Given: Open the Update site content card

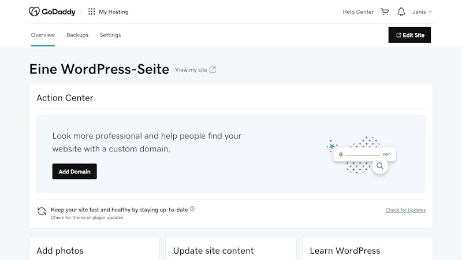Looking at the screenshot, I should pos(231,249).
